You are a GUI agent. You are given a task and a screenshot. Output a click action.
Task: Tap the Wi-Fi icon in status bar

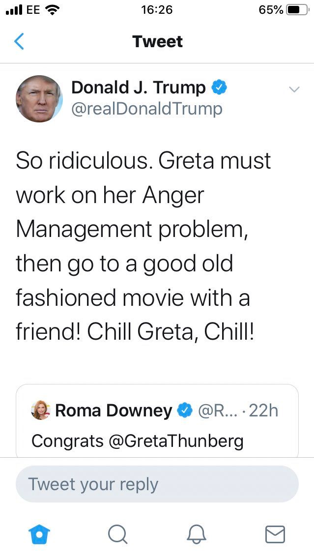click(x=52, y=9)
